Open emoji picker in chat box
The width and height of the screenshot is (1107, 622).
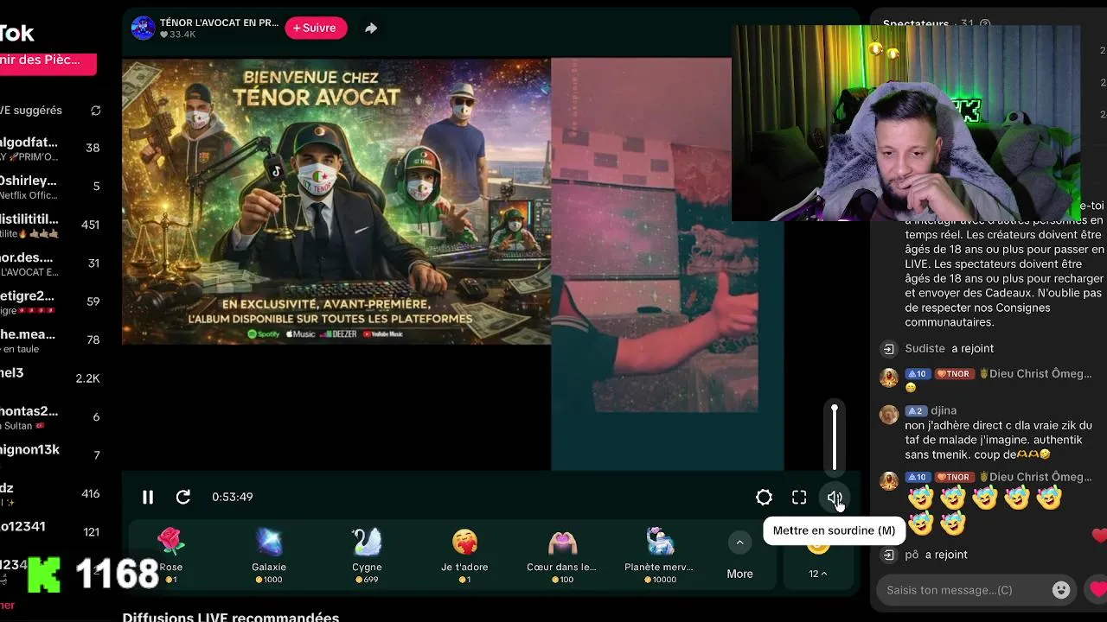[1061, 590]
